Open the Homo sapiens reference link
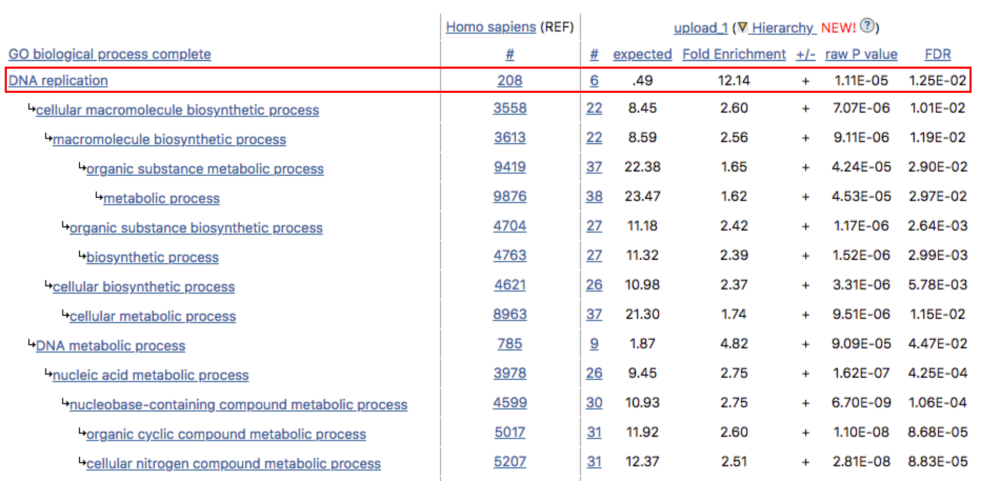 click(x=491, y=27)
